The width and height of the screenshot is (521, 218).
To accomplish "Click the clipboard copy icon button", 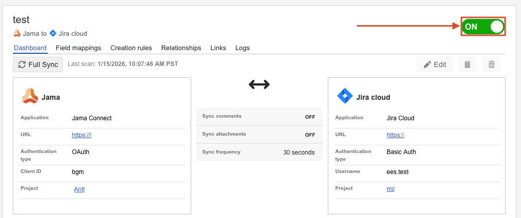I will (468, 64).
